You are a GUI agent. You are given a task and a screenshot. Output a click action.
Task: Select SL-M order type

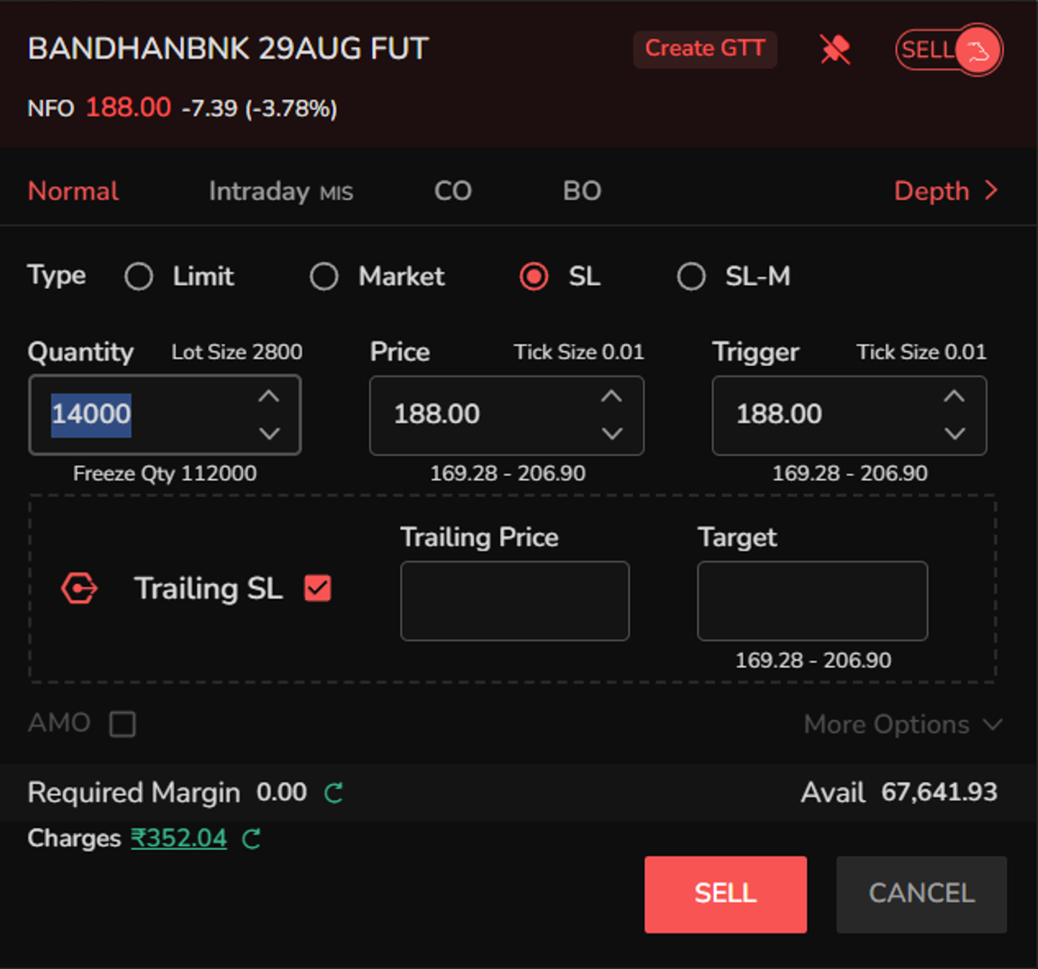pos(691,276)
